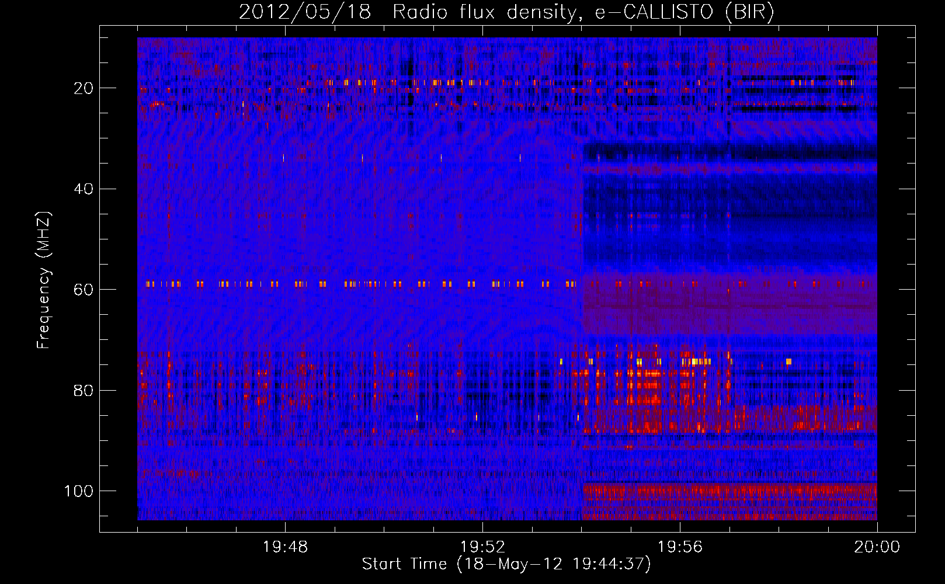Click the '20:00' time tick label
Image resolution: width=945 pixels, height=584 pixels.
tap(877, 547)
